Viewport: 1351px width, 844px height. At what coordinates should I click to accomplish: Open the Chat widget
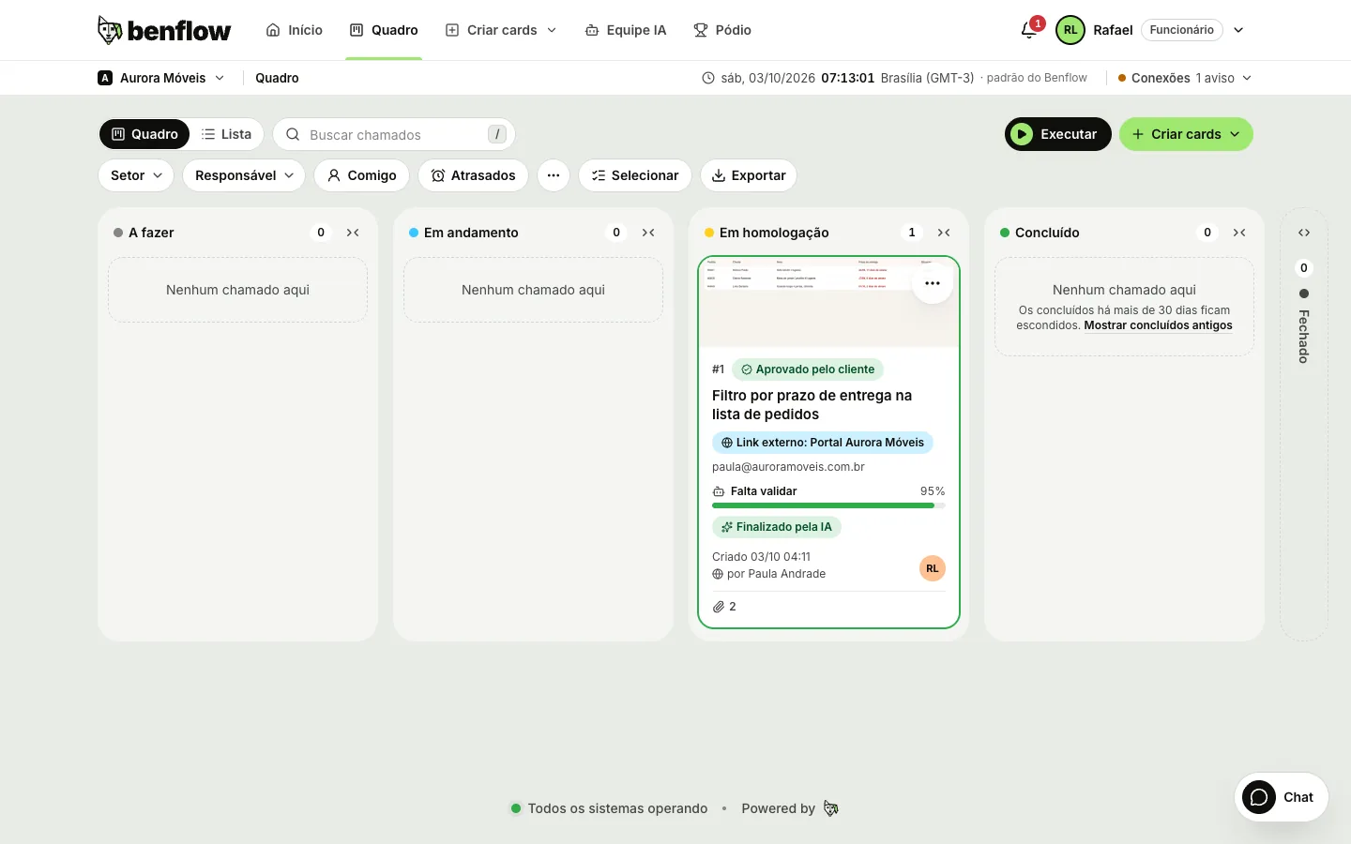[1281, 797]
